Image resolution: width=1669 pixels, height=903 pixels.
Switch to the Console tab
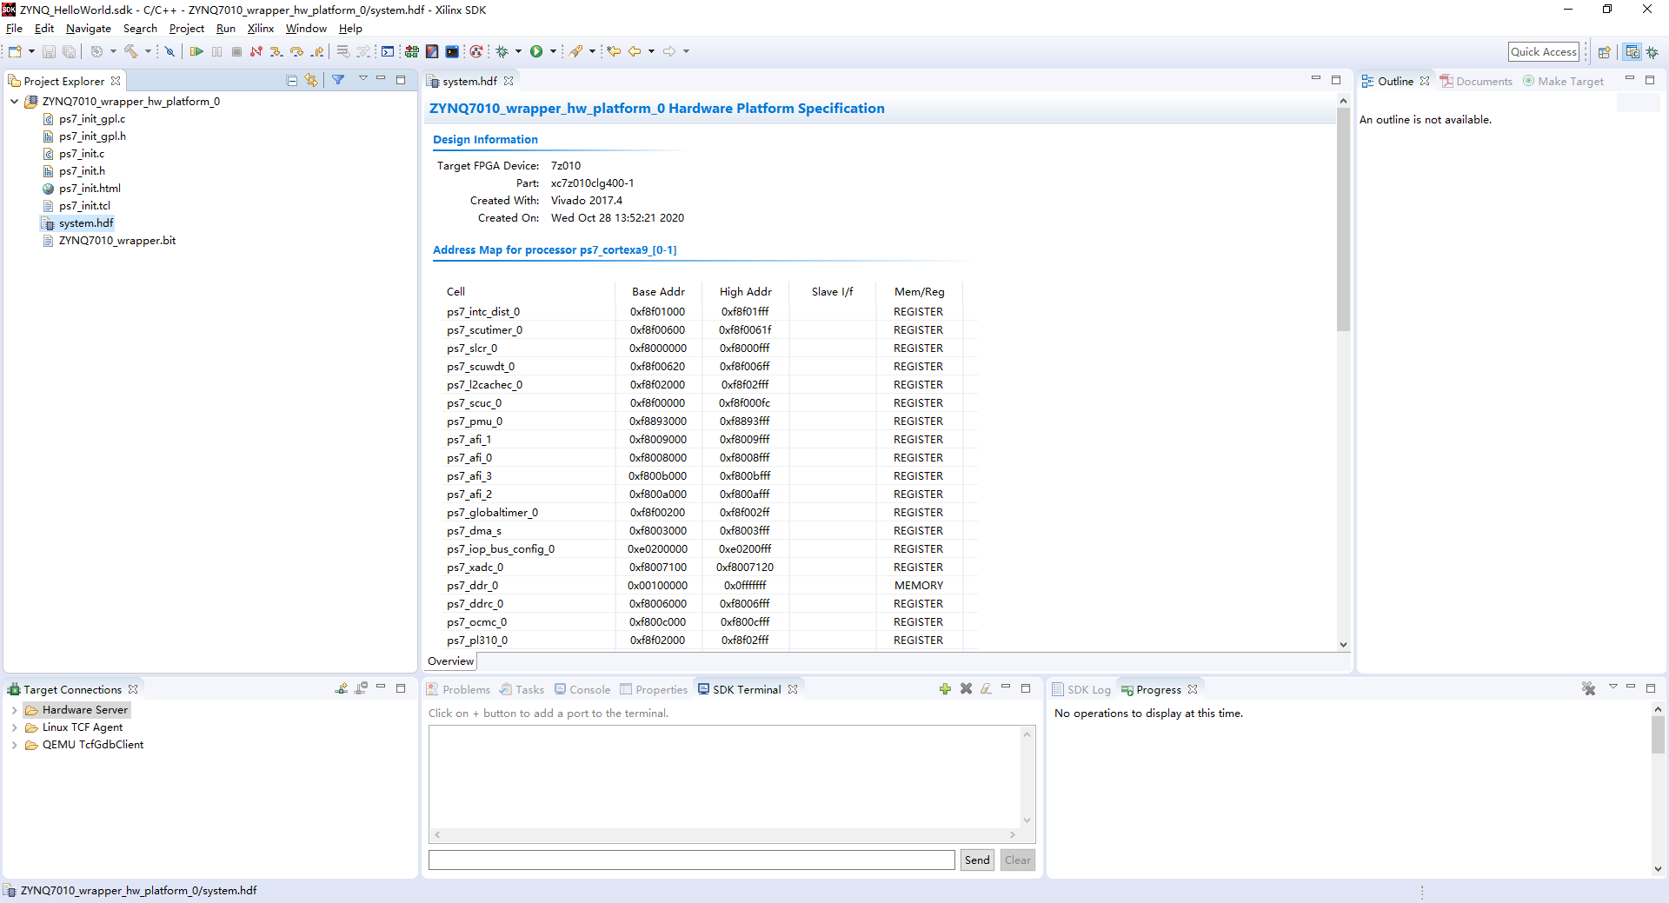(582, 690)
